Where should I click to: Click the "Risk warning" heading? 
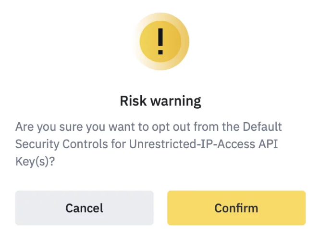(160, 102)
